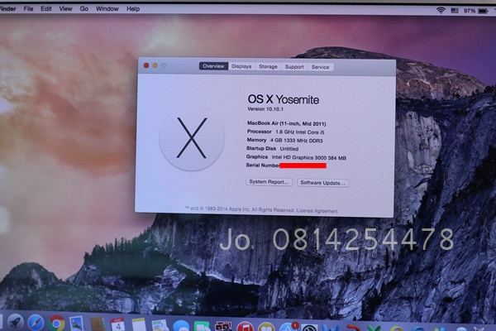Viewport: 496px width, 331px height.
Task: Open iBooks from the dock
Action: [x=266, y=327]
